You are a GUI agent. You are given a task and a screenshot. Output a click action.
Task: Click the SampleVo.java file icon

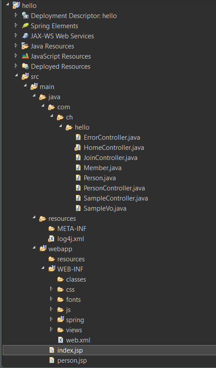[78, 208]
